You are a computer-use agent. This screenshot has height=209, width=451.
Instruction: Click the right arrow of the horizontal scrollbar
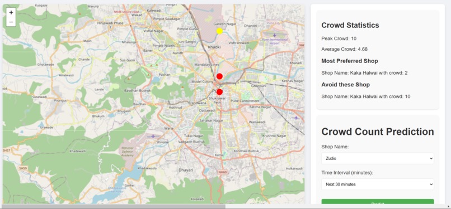click(x=448, y=206)
